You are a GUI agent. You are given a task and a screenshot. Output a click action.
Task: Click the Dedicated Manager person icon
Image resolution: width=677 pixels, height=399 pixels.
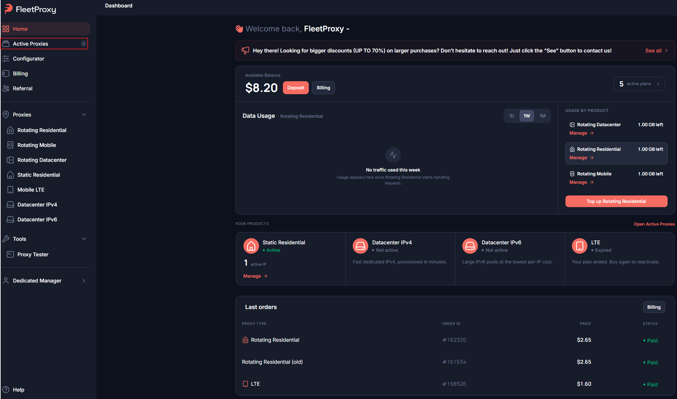coord(6,281)
